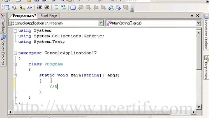Click Display Word Completion icon
The height and width of the screenshot is (118, 209).
pyautogui.click(x=29, y=8)
